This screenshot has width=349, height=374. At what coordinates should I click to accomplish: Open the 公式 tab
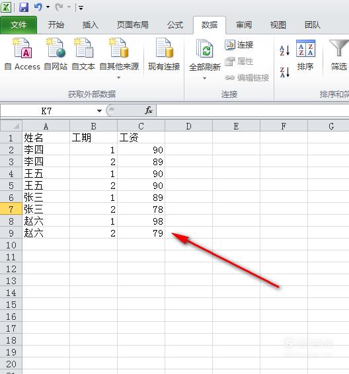coord(175,25)
